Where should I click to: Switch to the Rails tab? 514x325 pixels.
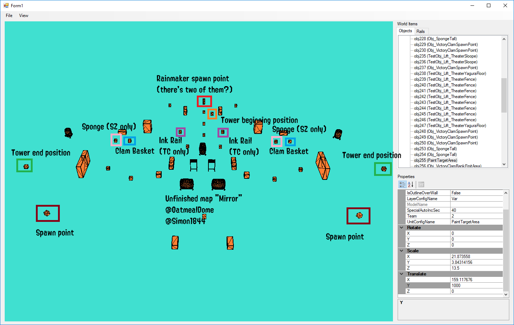pyautogui.click(x=420, y=31)
